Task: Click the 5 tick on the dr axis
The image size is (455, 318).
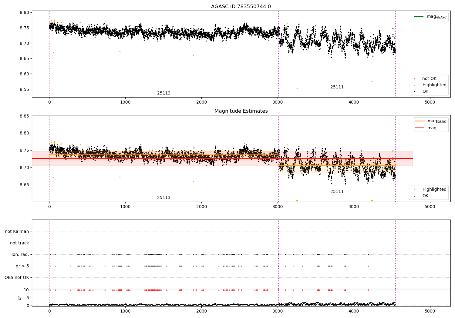Action: tap(28, 298)
